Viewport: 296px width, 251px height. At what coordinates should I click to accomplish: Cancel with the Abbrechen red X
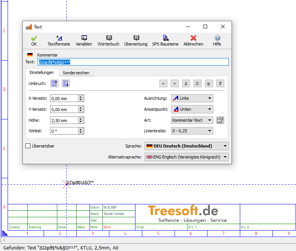pos(193,40)
